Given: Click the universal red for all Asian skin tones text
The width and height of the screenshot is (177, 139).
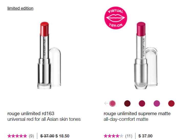Looking at the screenshot, I should 44,119.
